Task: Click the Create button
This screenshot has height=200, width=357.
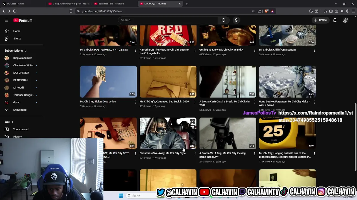Action: click(320, 20)
